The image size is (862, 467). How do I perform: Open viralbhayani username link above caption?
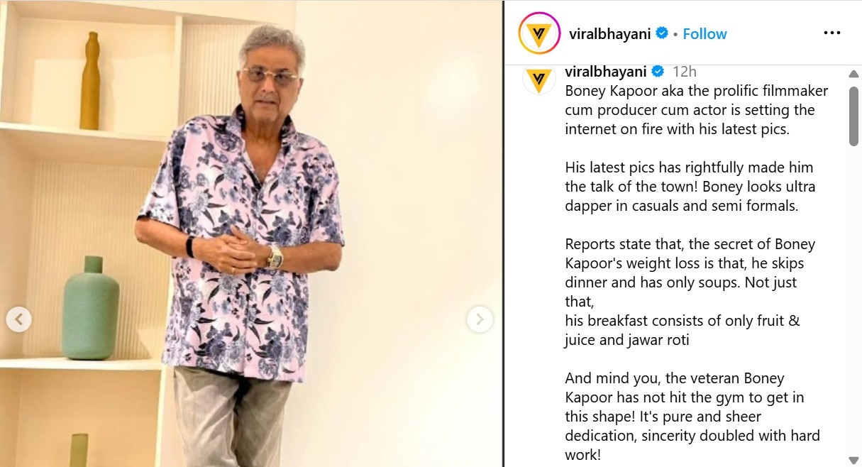point(606,72)
